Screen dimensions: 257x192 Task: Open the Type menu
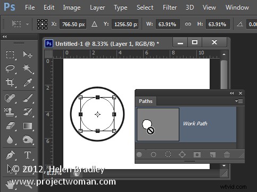[121, 7]
